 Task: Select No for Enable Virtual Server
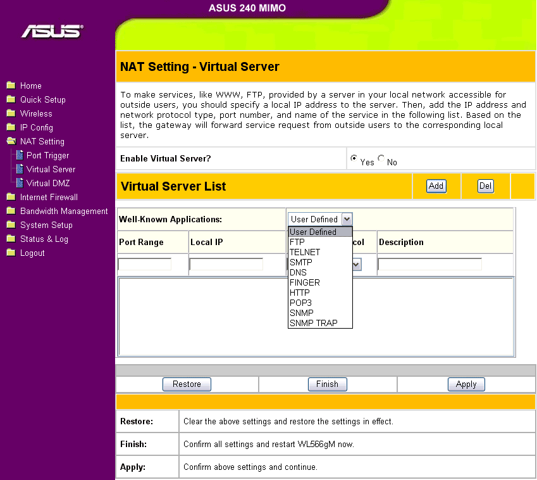[381, 158]
